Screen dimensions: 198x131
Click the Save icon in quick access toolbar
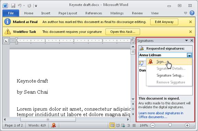[13, 6]
